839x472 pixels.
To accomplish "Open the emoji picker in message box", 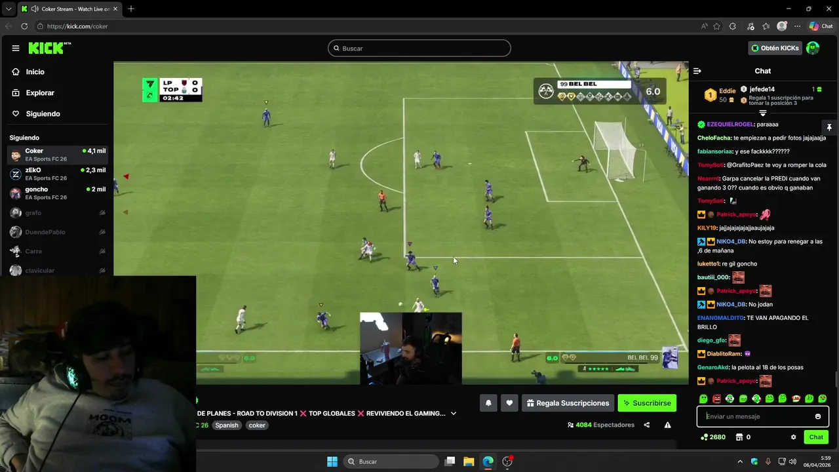I will point(818,416).
